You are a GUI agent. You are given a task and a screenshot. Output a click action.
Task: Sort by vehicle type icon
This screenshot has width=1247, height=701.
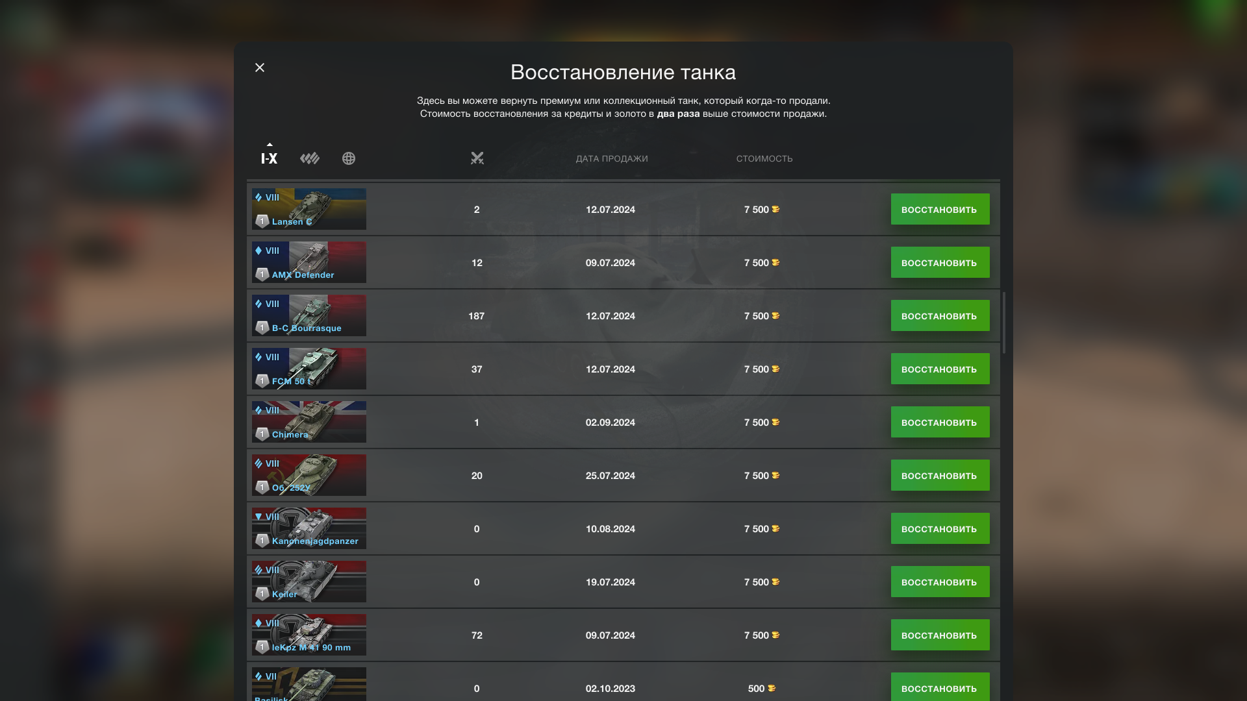310,158
